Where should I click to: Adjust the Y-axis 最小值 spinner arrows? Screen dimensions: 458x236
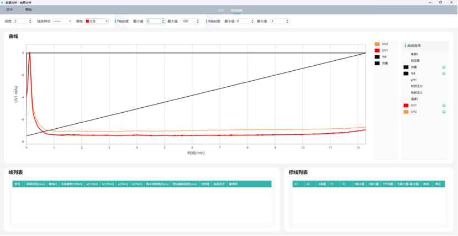pos(164,22)
